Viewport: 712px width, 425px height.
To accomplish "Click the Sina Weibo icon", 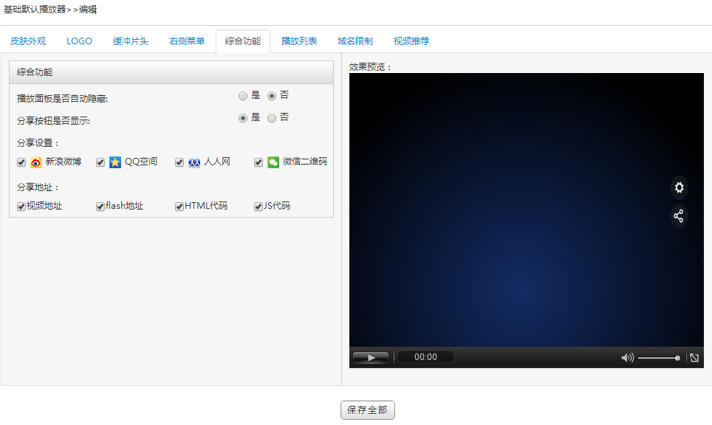I will pyautogui.click(x=36, y=162).
